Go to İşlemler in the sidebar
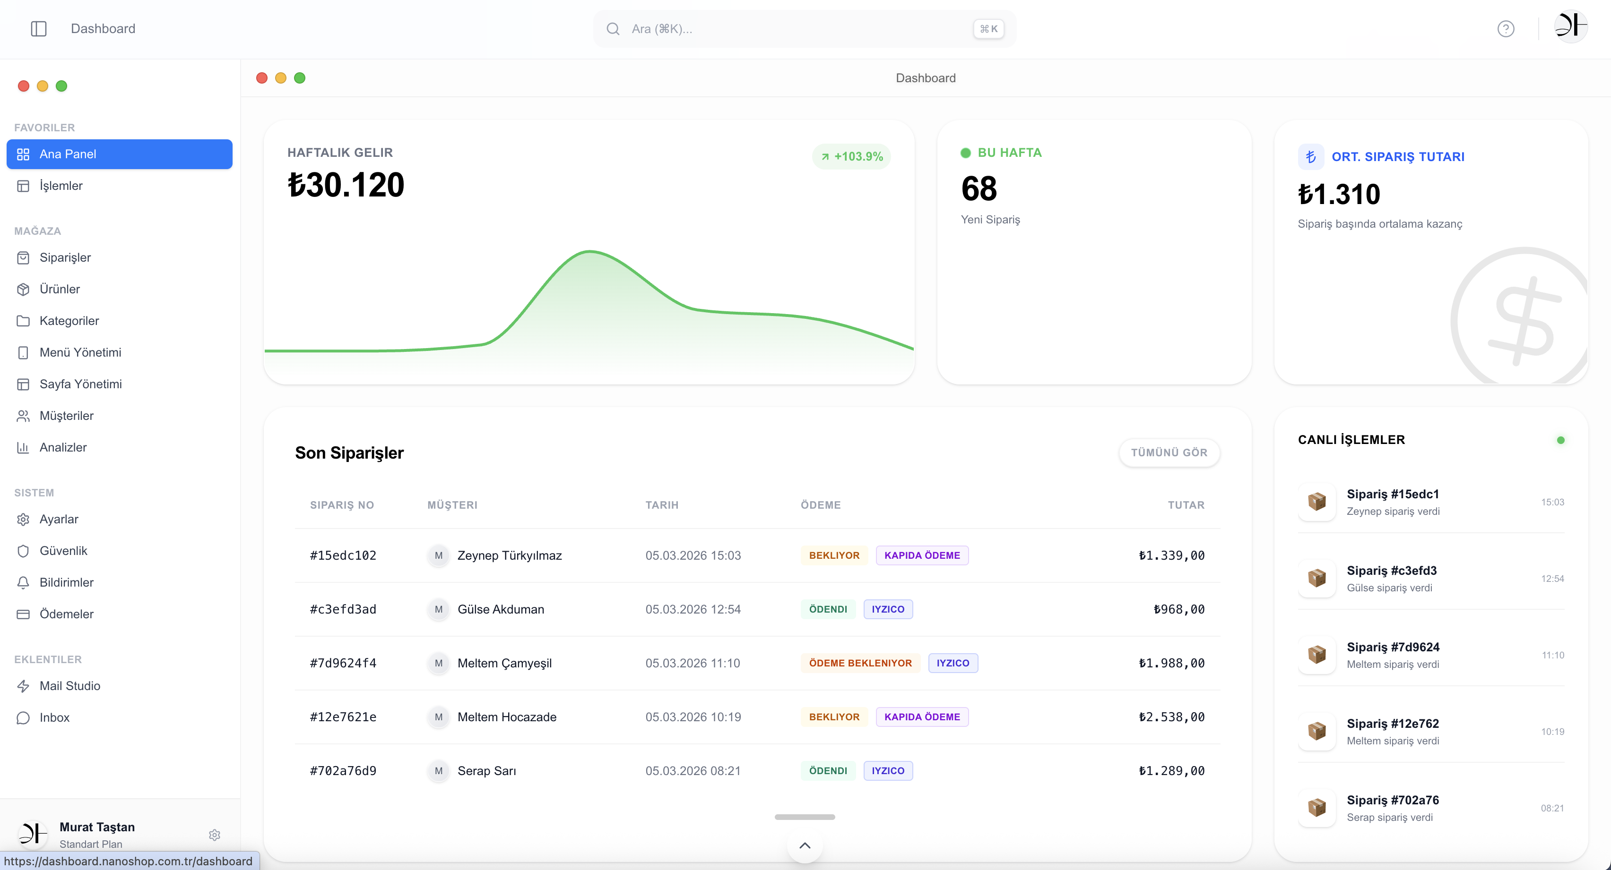The image size is (1611, 870). (x=120, y=186)
